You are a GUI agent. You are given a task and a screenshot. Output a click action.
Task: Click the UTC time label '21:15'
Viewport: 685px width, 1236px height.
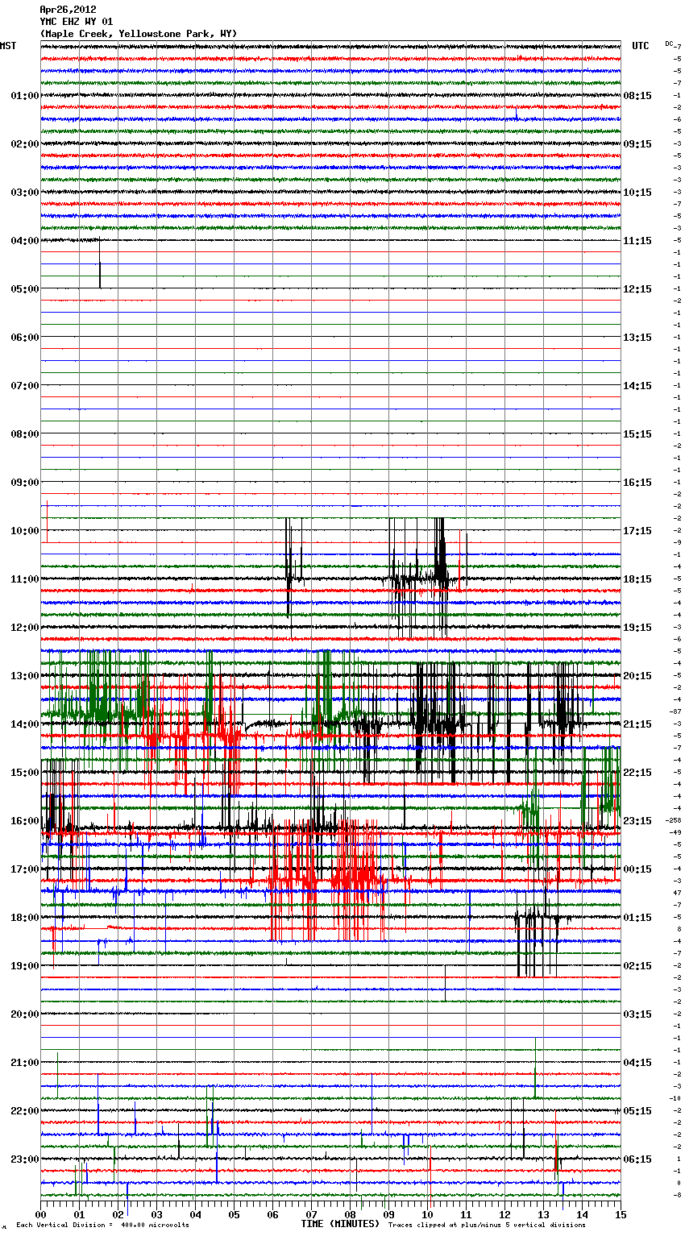[637, 724]
